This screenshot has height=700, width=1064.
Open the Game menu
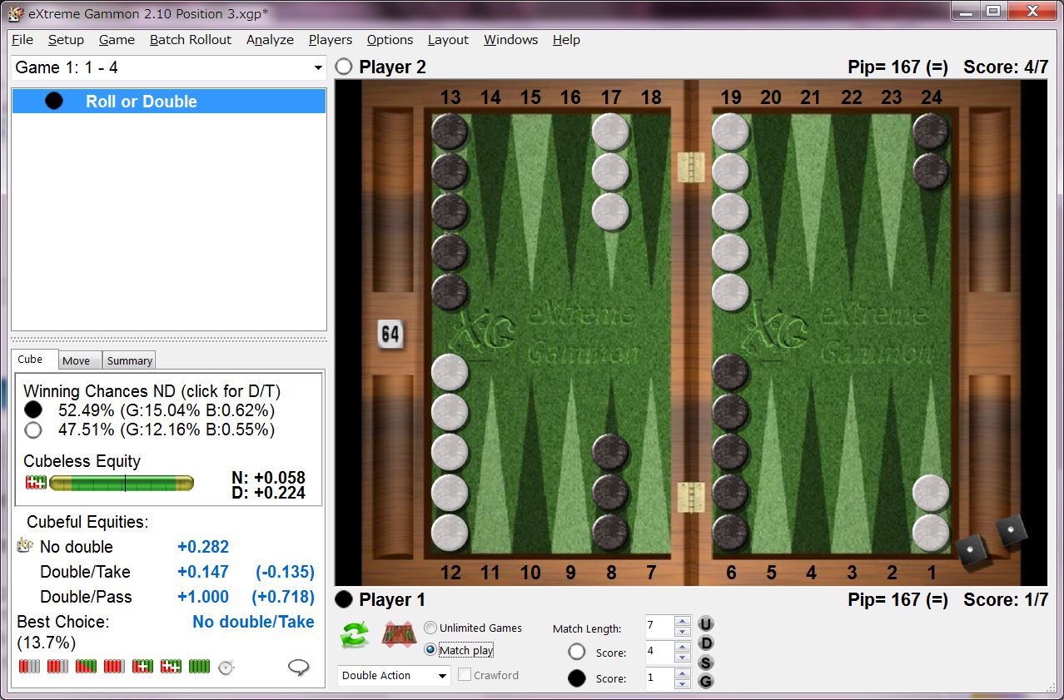[x=117, y=39]
